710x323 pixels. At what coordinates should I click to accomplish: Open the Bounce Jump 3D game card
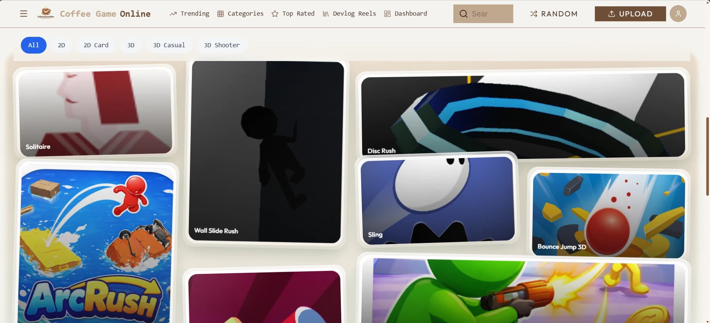click(609, 215)
